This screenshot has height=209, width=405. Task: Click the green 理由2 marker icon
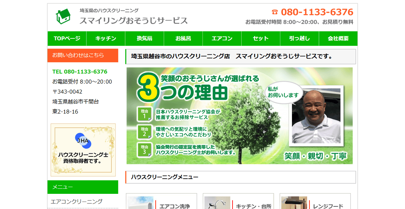pos(144,131)
